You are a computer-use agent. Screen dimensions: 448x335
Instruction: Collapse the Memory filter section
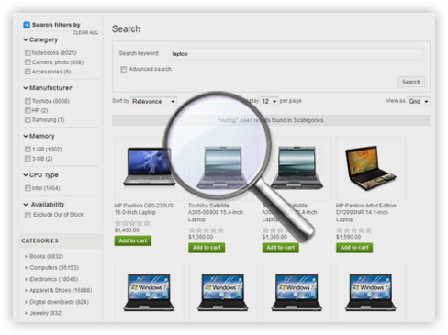(x=26, y=136)
